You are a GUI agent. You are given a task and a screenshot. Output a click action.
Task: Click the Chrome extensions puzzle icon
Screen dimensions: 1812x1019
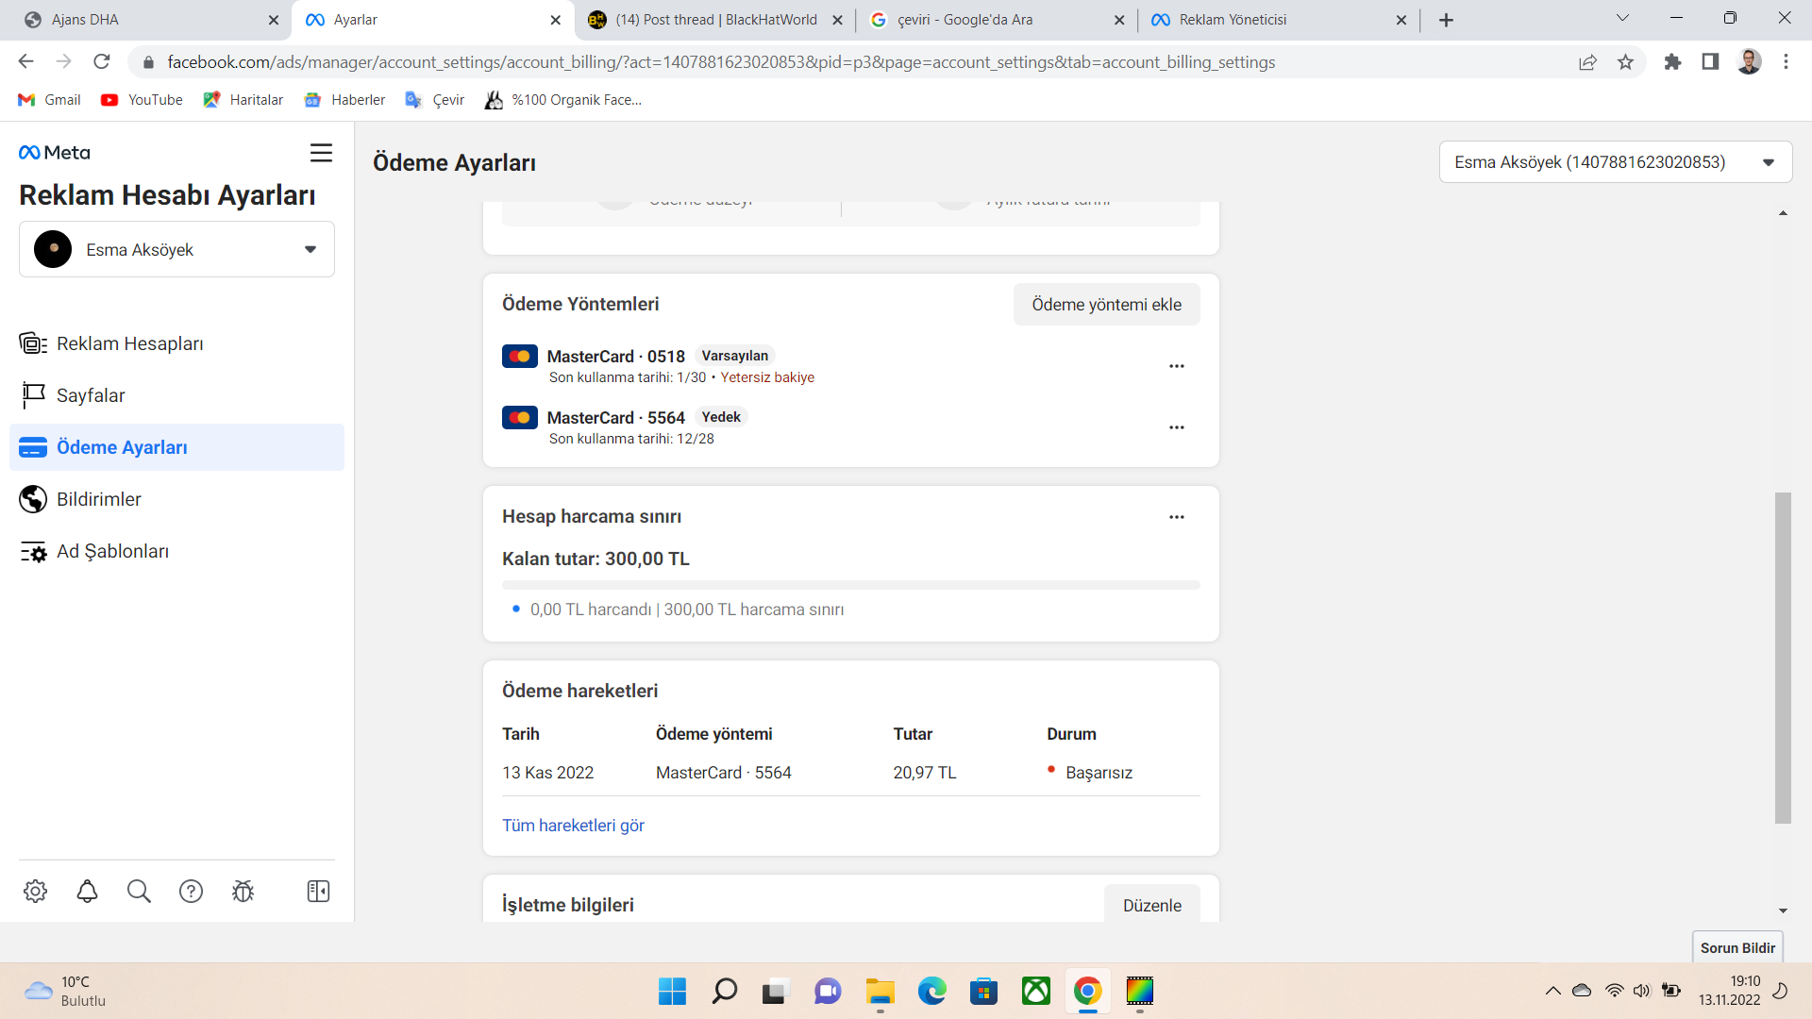tap(1672, 62)
